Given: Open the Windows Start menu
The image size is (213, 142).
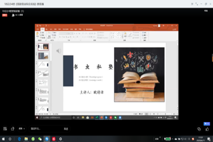Looking at the screenshot, I should 4,138.
